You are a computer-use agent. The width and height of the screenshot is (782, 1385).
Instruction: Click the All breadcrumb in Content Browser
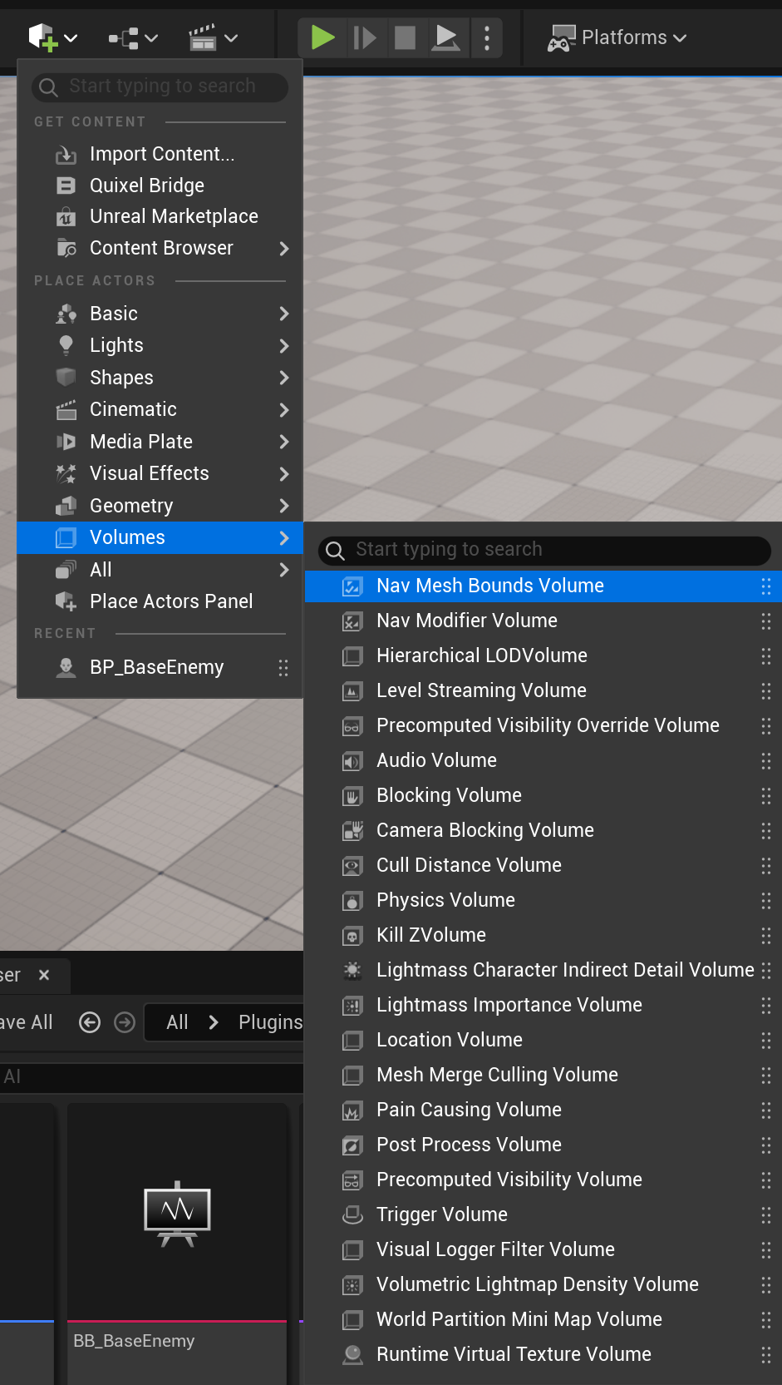177,1022
